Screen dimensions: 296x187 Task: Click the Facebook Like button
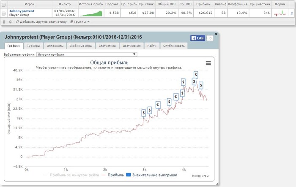pyautogui.click(x=197, y=38)
